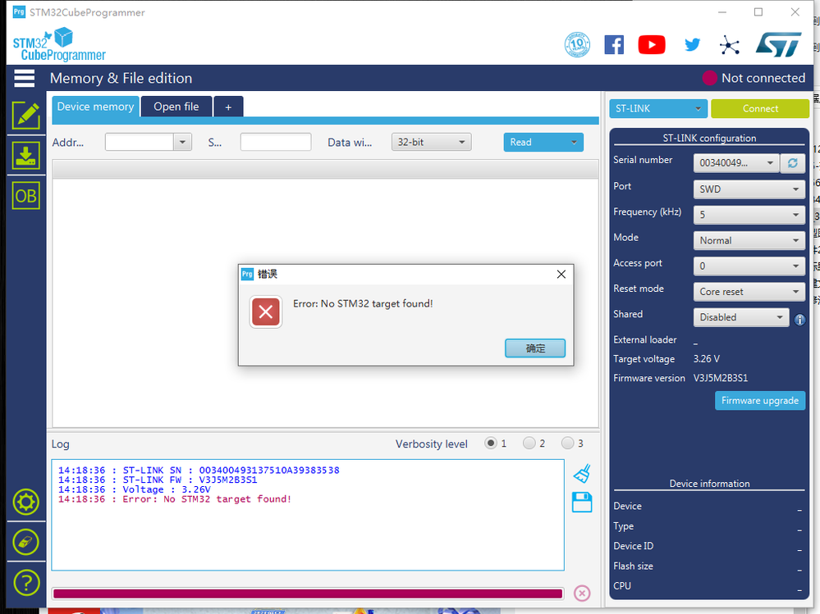Open ST-LINK interface dropdown
820x614 pixels.
click(657, 108)
